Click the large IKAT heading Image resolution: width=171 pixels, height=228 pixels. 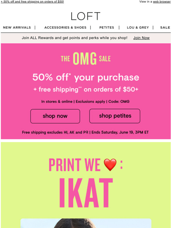[86, 193]
